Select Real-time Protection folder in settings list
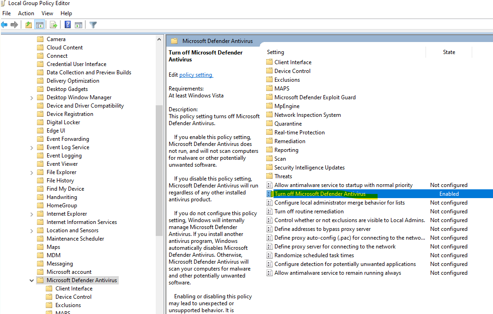This screenshot has height=314, width=493. coord(300,133)
